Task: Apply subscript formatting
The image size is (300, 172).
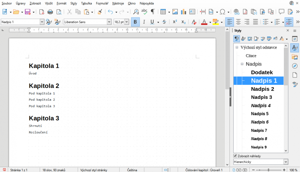Action: point(183,22)
